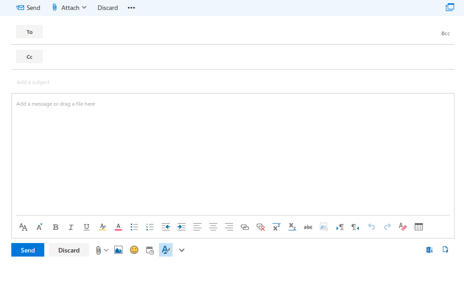
Task: Insert a hyperlink
Action: click(x=245, y=227)
